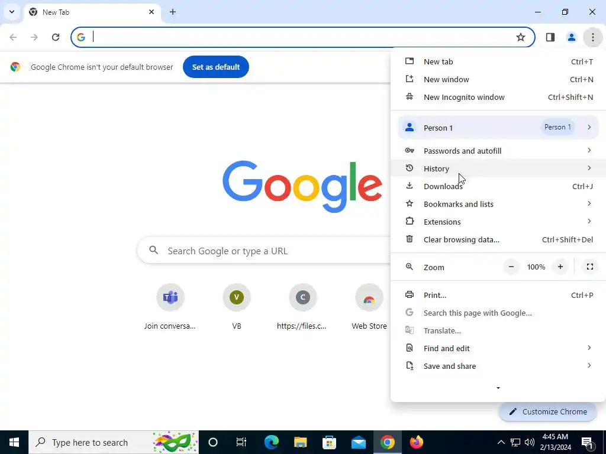
Task: Open a New Incognito window
Action: point(498,98)
